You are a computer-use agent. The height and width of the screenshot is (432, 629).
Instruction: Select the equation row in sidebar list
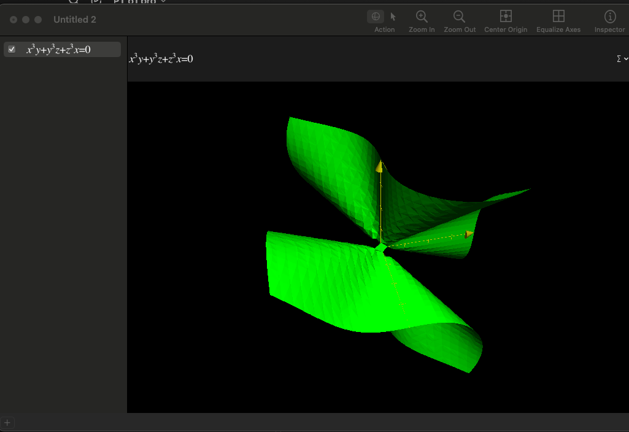(62, 49)
